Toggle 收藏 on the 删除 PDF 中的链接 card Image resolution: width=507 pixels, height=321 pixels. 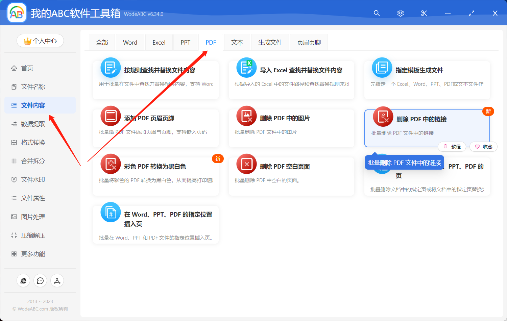pos(483,146)
